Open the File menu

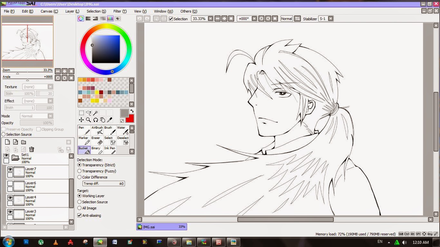(9, 11)
